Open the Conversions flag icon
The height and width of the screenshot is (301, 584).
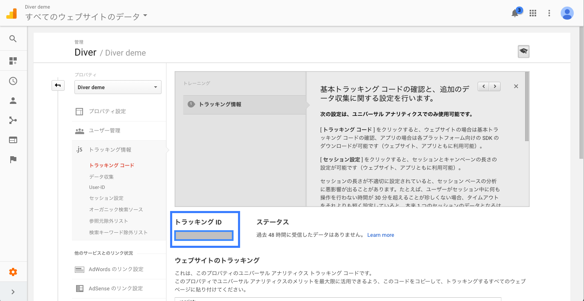tap(13, 159)
